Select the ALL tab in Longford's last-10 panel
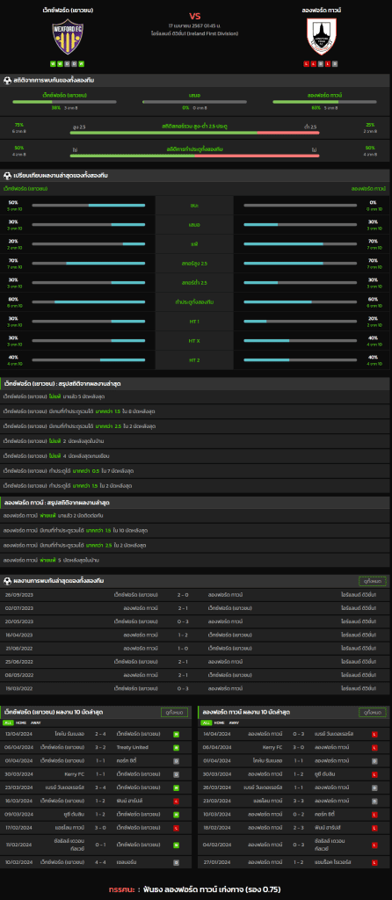The image size is (392, 900). point(206,722)
